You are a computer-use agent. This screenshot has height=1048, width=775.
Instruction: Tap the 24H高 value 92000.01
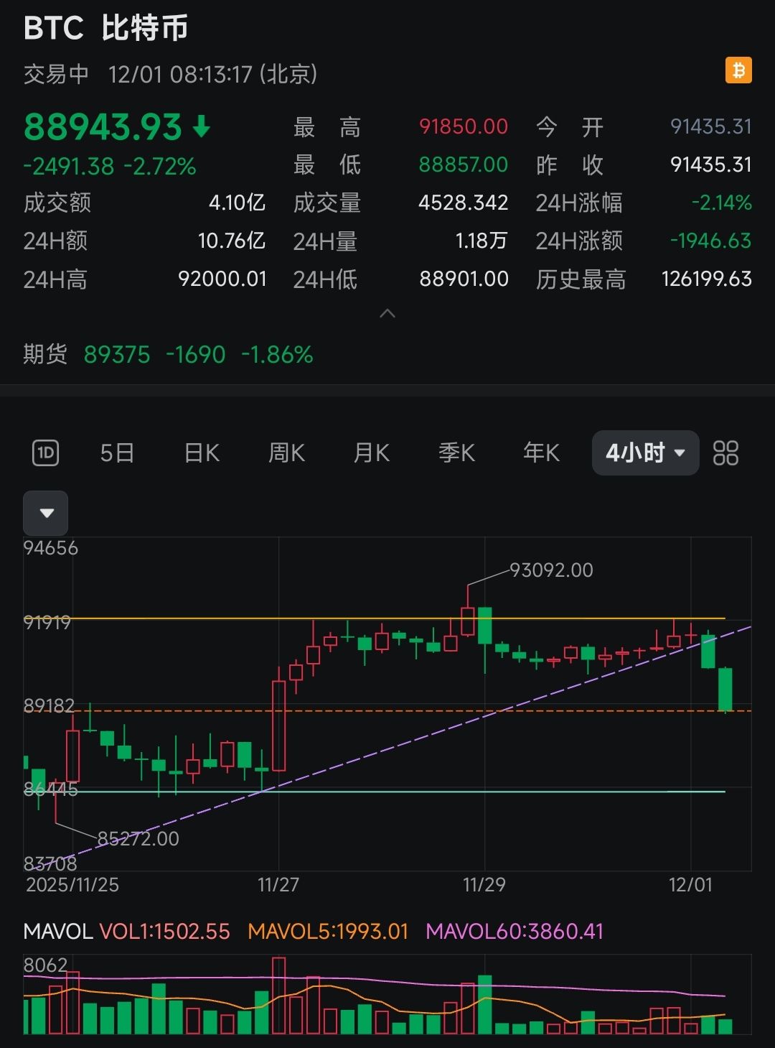click(222, 279)
